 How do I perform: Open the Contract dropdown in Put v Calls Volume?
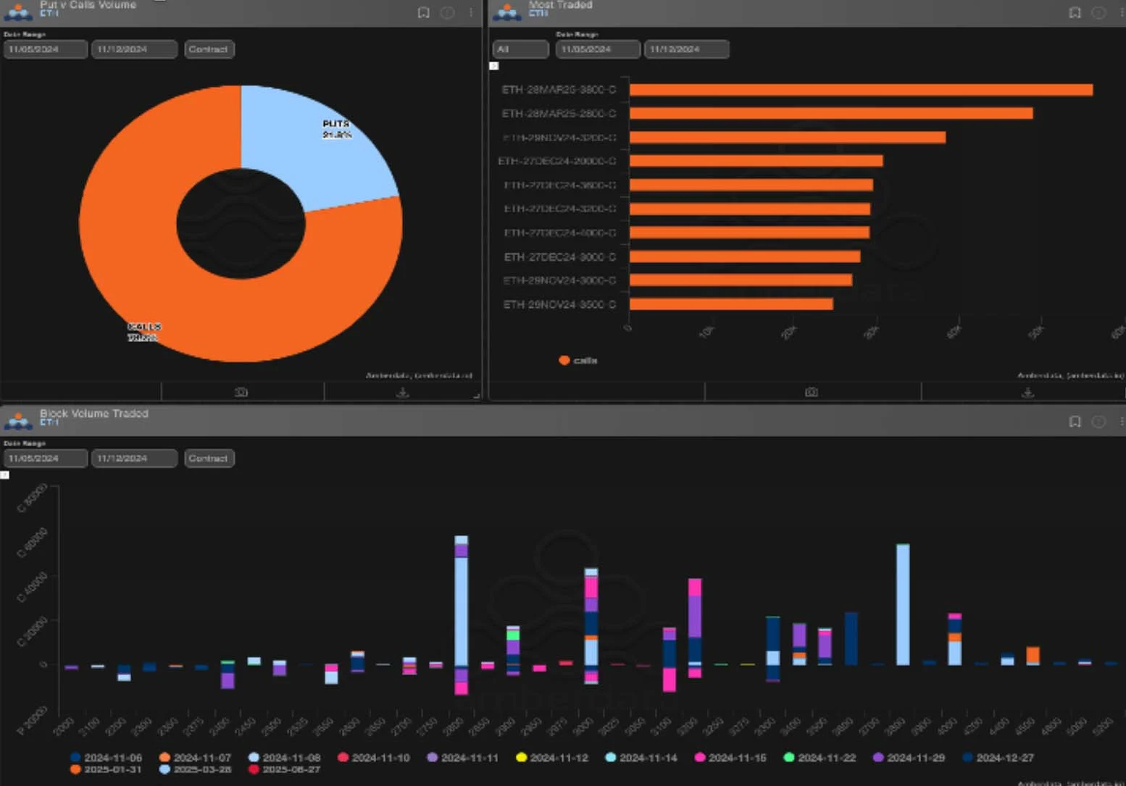coord(209,49)
